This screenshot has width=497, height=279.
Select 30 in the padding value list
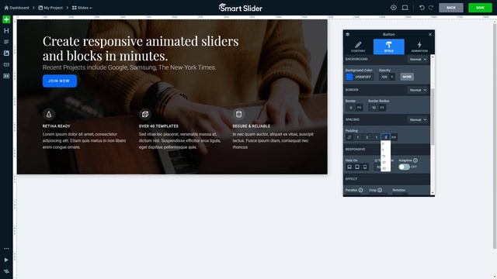385,168
